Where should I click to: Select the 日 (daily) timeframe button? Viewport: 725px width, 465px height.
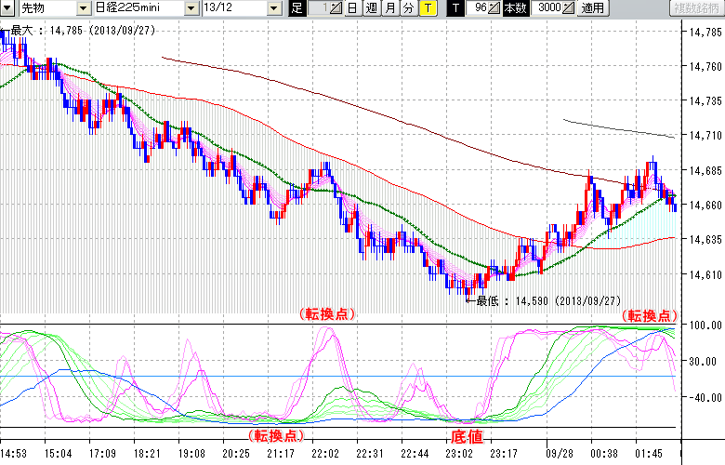pyautogui.click(x=352, y=8)
